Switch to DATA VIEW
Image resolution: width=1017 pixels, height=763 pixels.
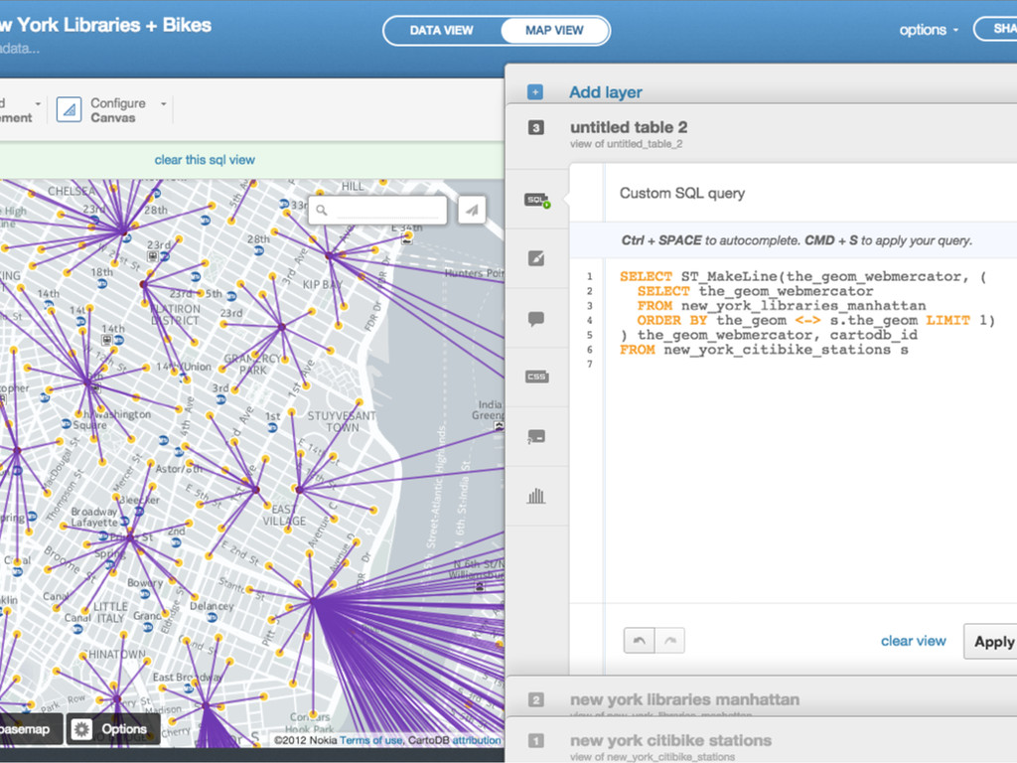[x=441, y=31]
